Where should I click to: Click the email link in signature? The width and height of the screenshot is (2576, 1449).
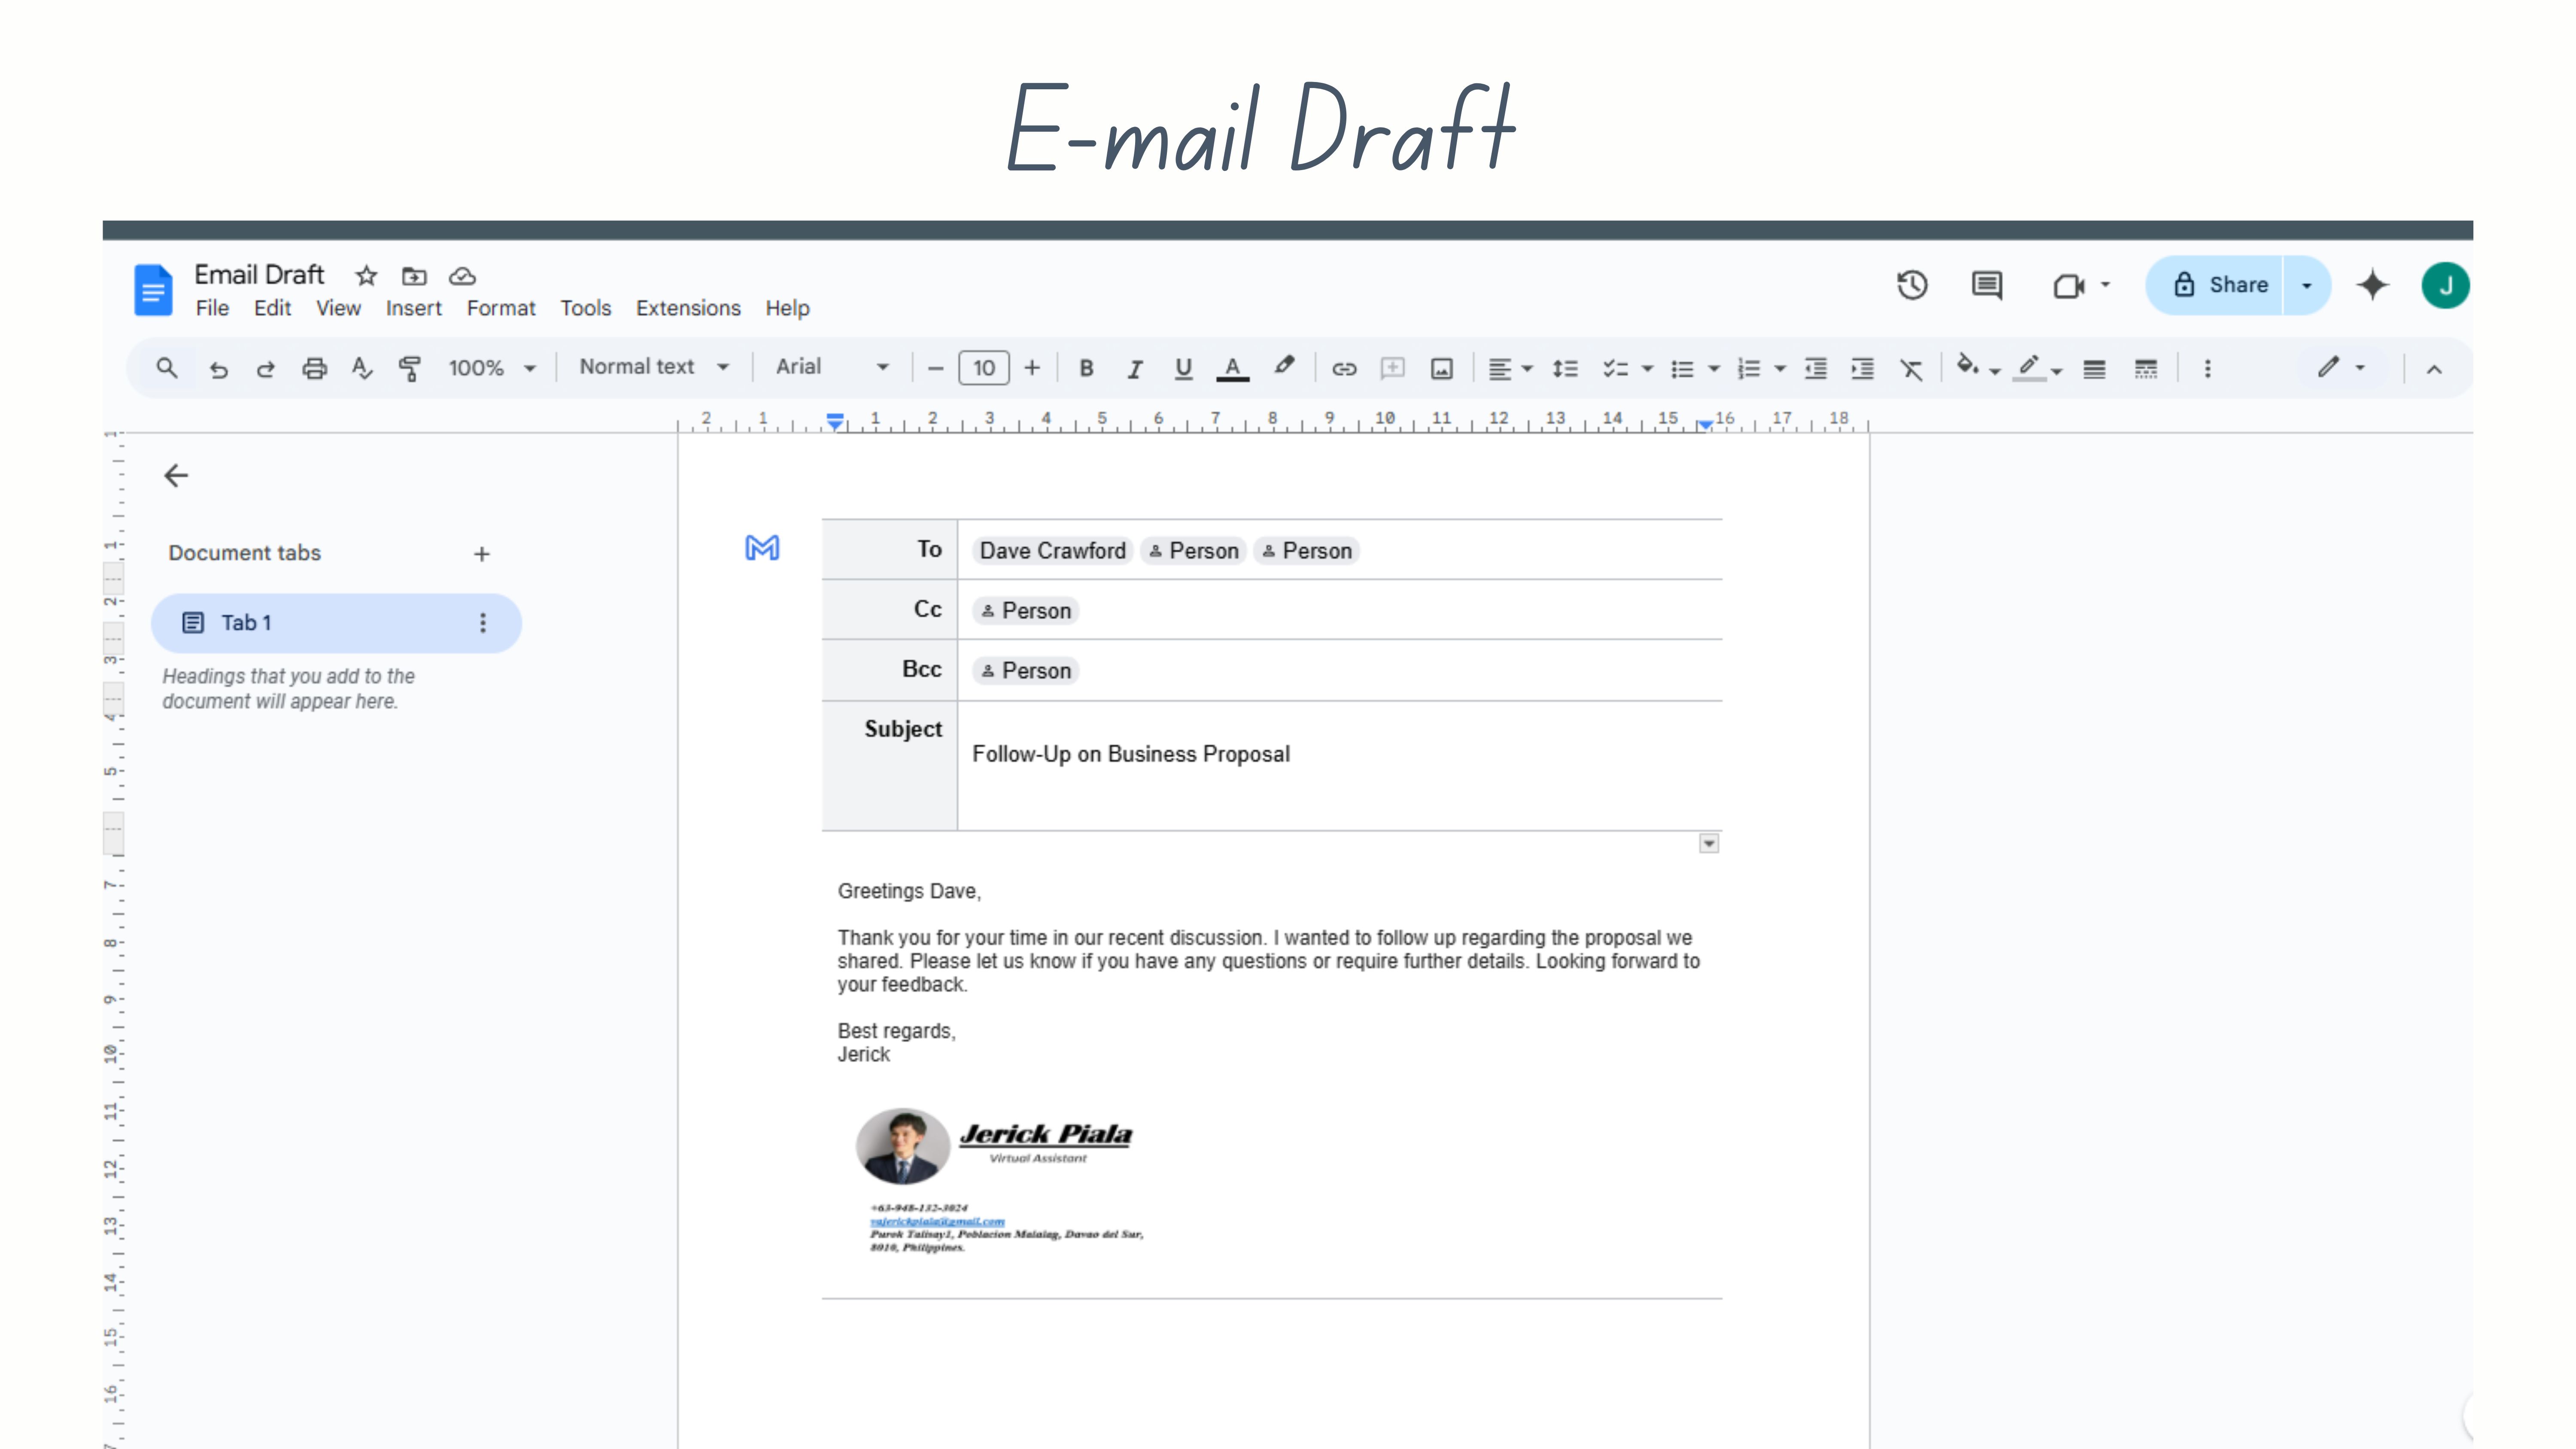[x=937, y=1221]
